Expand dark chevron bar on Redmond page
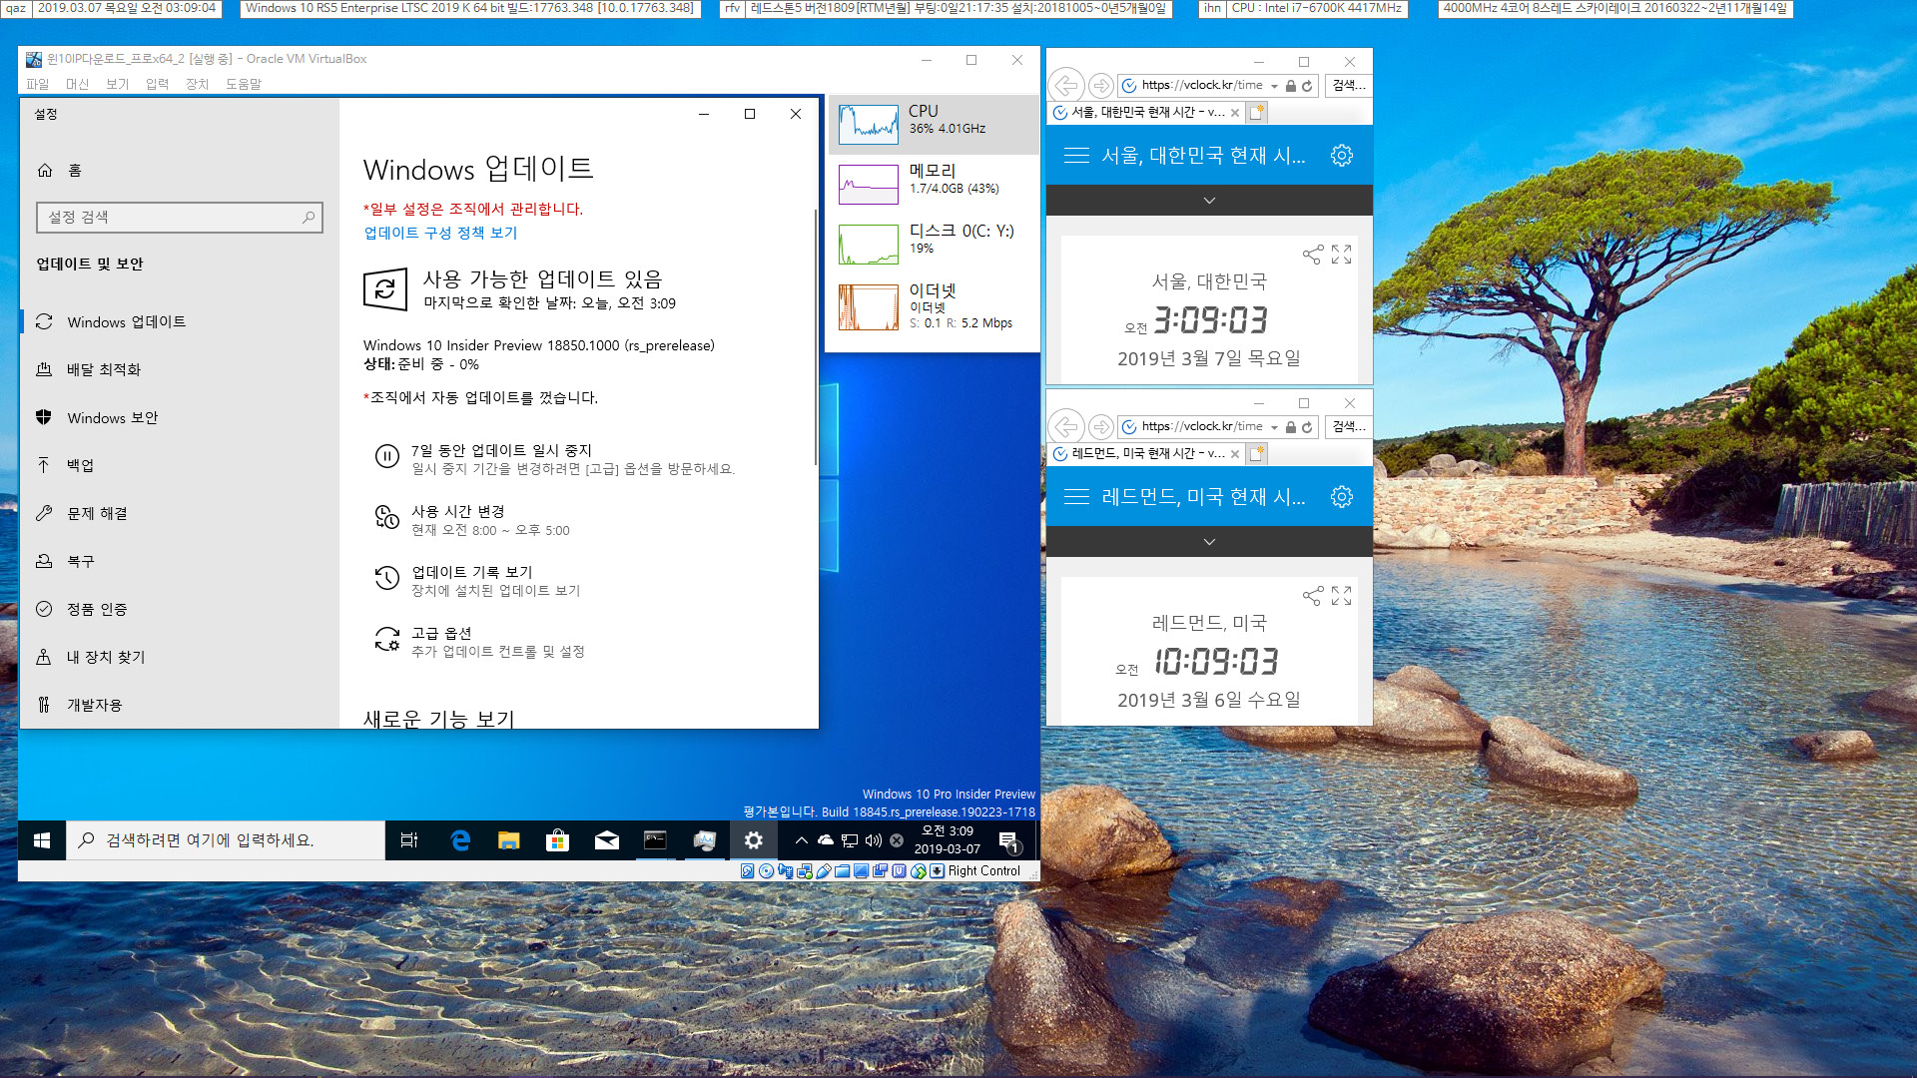The height and width of the screenshot is (1078, 1917). tap(1209, 542)
